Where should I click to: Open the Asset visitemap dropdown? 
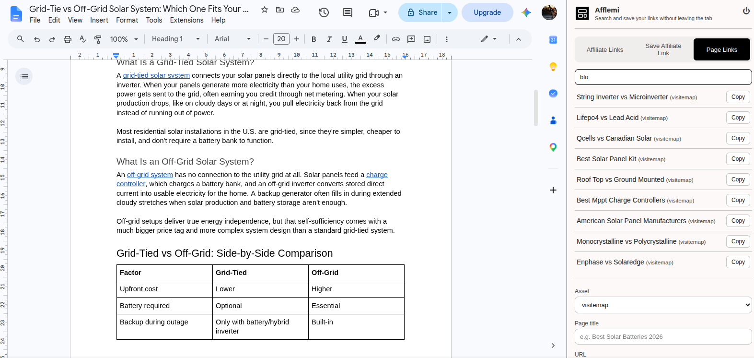coord(663,305)
